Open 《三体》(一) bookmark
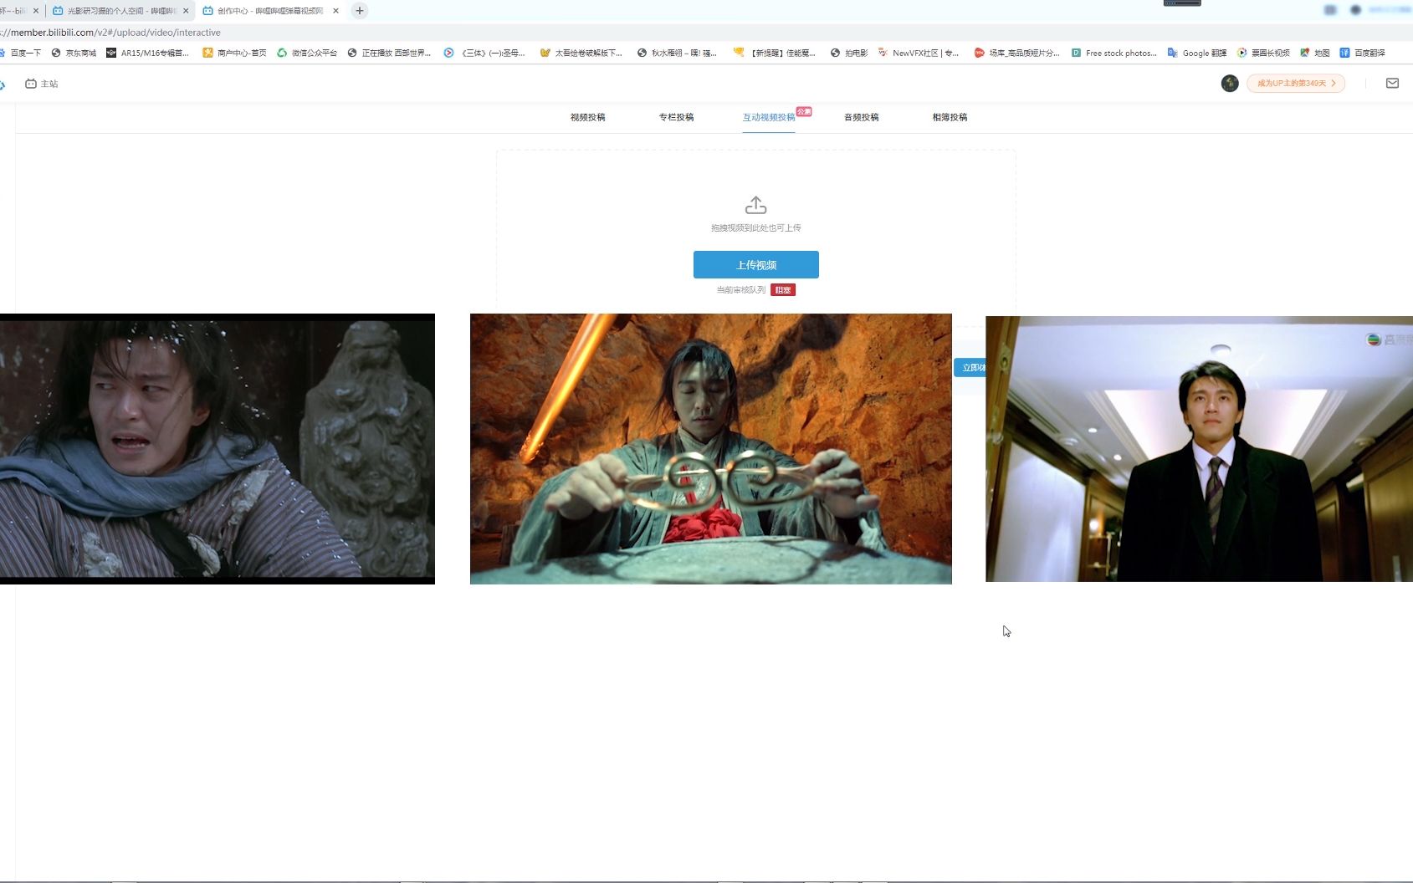The width and height of the screenshot is (1413, 883). [x=484, y=53]
